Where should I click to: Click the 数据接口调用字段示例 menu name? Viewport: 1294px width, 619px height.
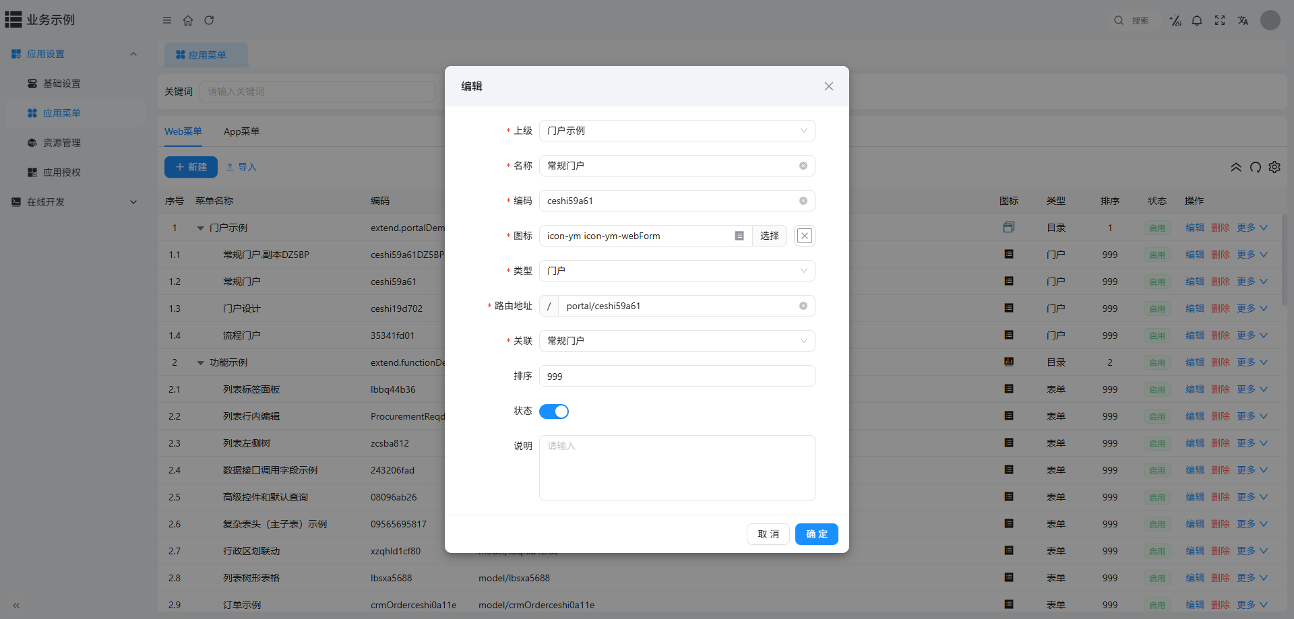pos(270,470)
